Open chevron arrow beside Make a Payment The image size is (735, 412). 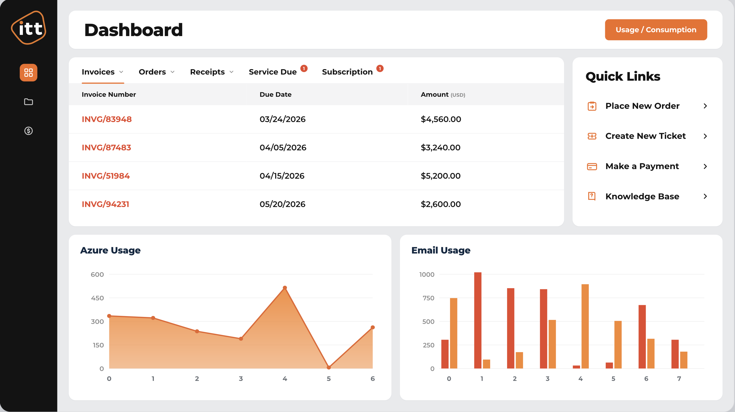(705, 166)
